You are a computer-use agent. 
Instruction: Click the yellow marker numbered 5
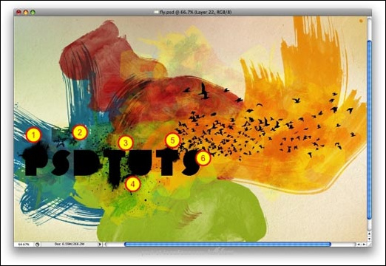172,140
